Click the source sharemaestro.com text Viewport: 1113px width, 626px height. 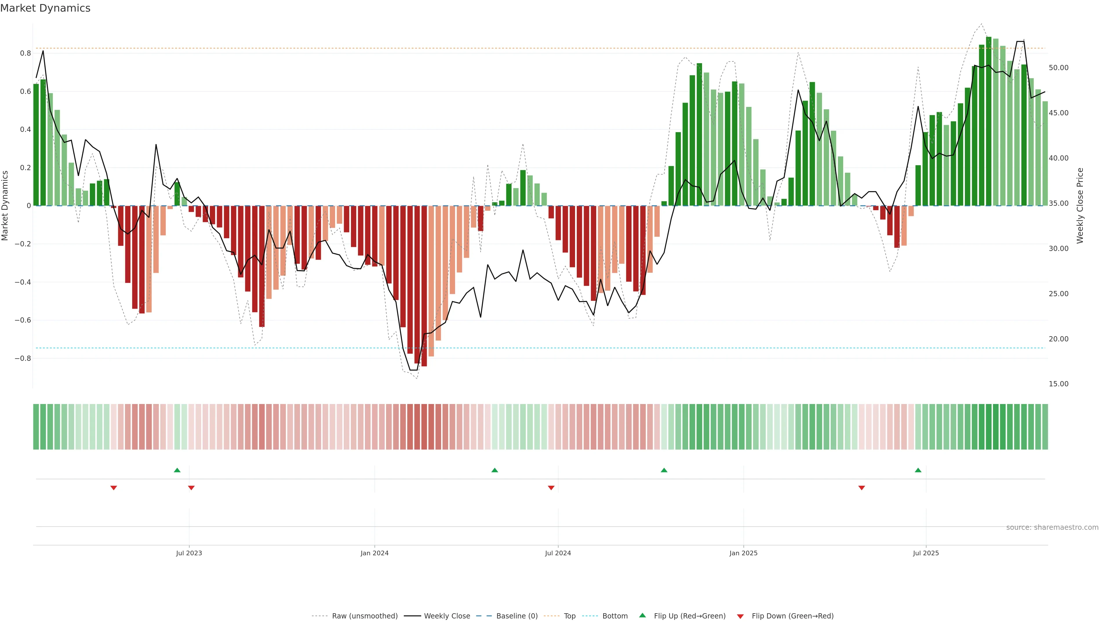tap(1052, 527)
